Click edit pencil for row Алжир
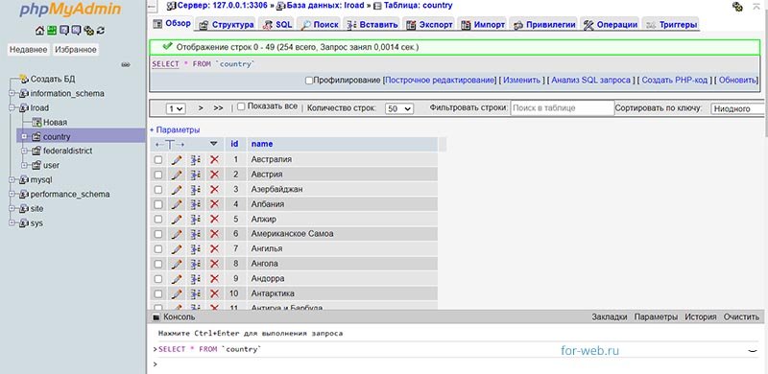The width and height of the screenshot is (768, 374). pyautogui.click(x=177, y=220)
